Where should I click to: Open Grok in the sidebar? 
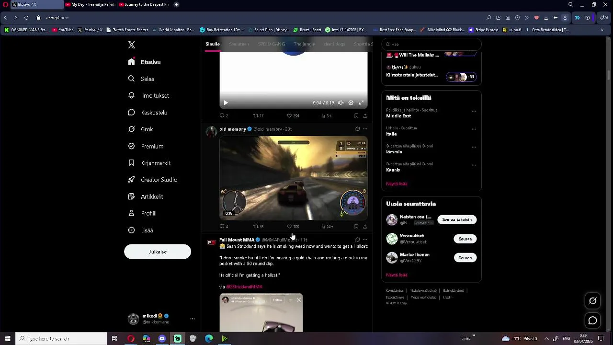(140, 129)
